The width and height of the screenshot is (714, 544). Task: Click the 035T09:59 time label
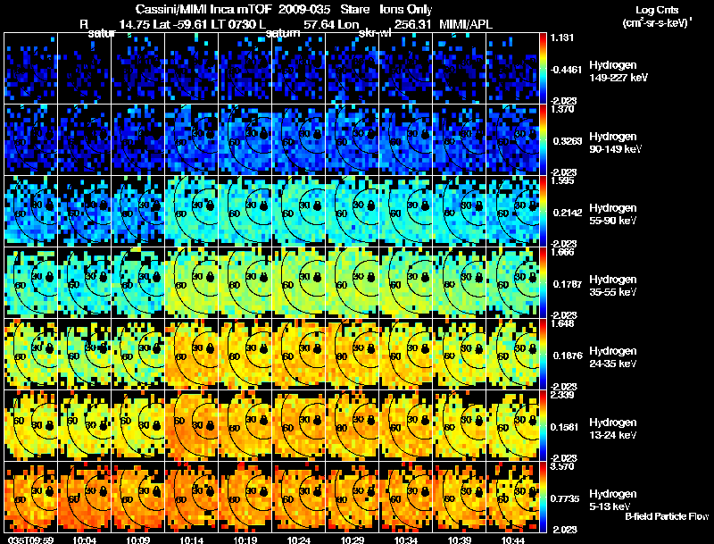(x=31, y=540)
